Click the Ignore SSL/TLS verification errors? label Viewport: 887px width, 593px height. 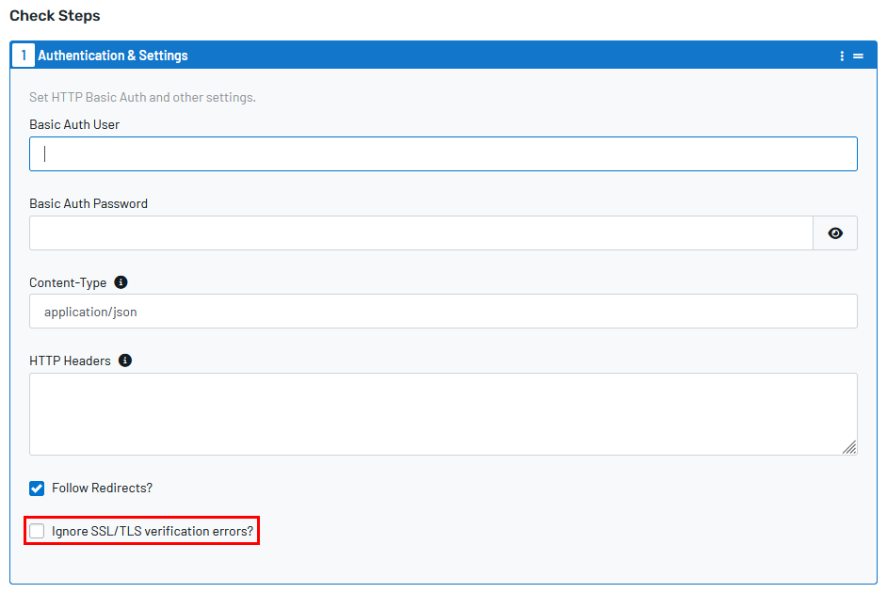153,531
